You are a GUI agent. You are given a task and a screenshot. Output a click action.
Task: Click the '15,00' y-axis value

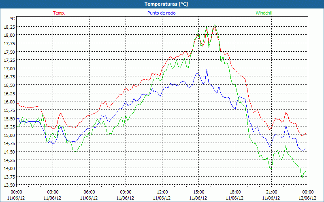(x=9, y=135)
